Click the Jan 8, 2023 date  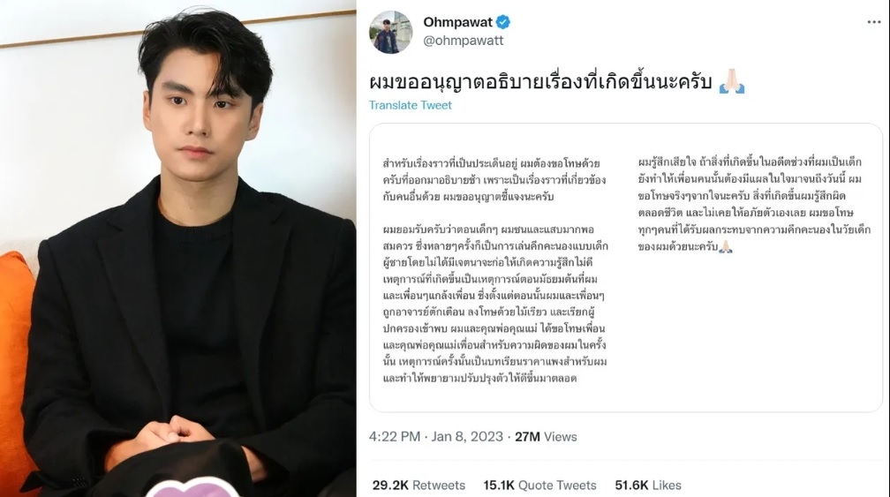pos(467,437)
